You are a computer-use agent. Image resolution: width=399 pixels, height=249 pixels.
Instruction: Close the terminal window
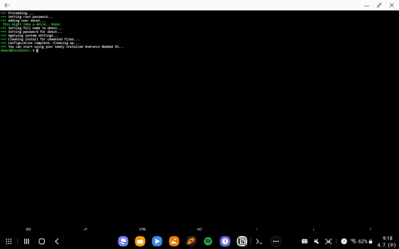coord(391,5)
